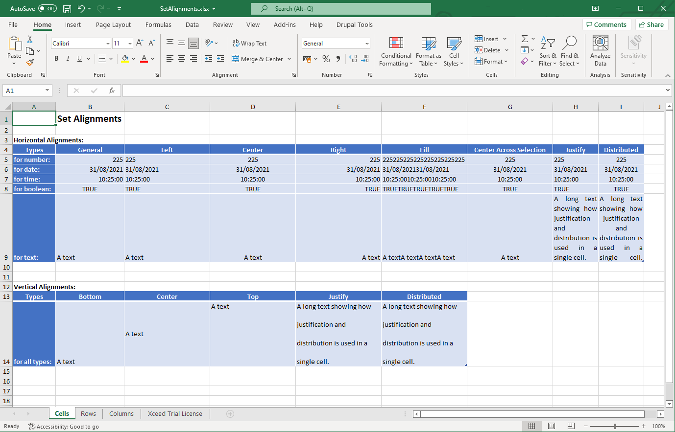Open the font size dropdown

click(130, 44)
